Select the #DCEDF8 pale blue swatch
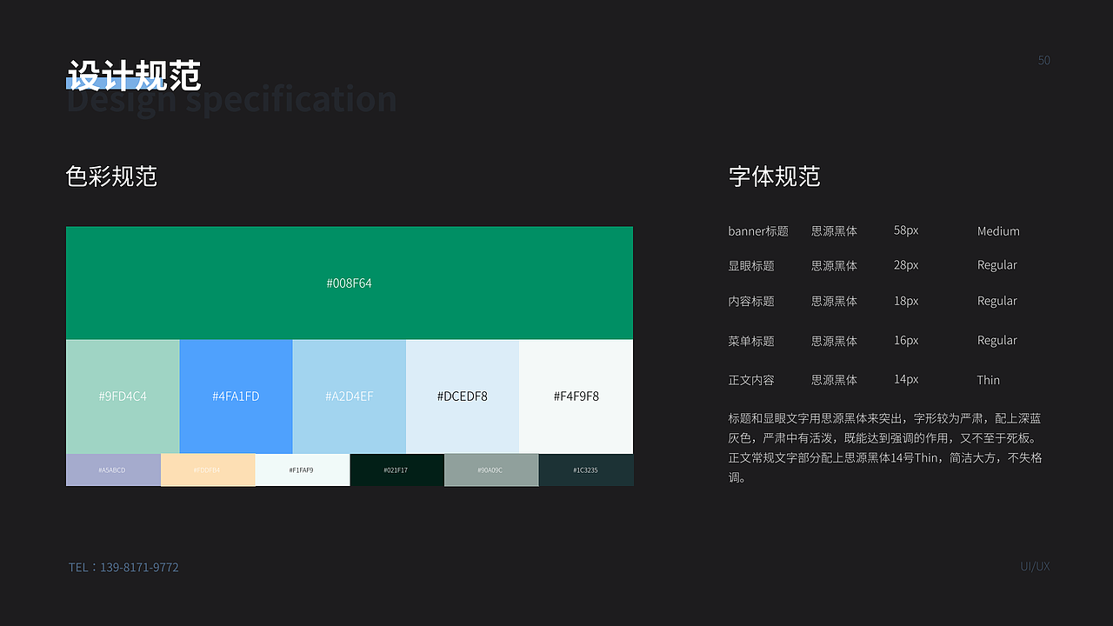This screenshot has width=1113, height=626. click(x=462, y=396)
